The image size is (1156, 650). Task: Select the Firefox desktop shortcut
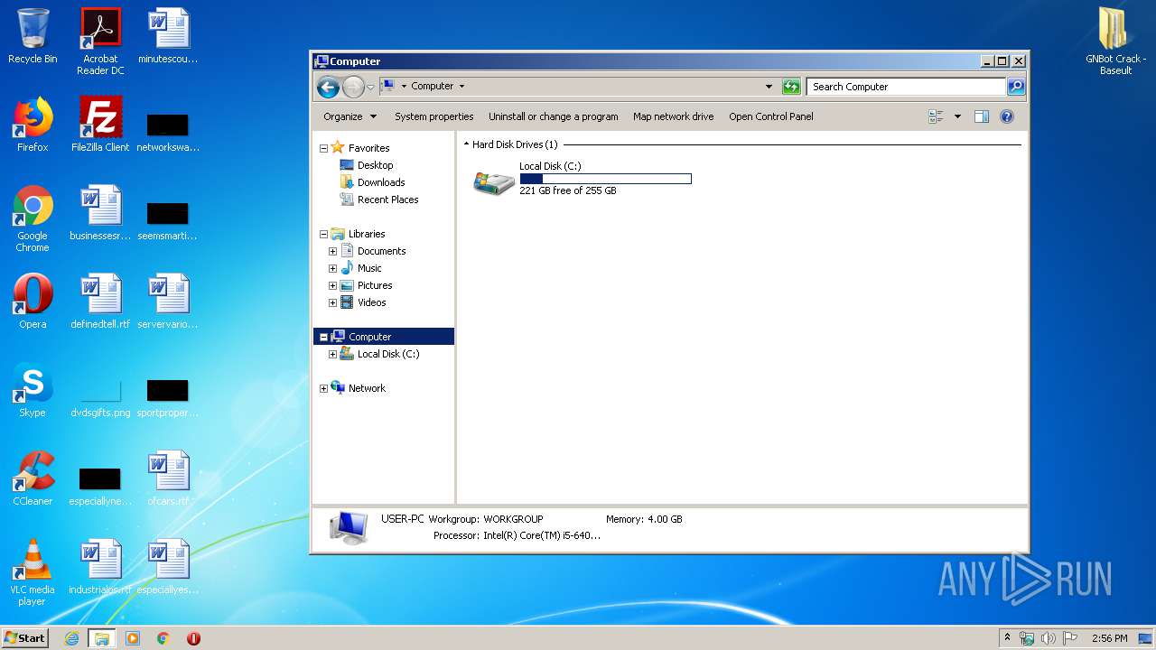33,125
